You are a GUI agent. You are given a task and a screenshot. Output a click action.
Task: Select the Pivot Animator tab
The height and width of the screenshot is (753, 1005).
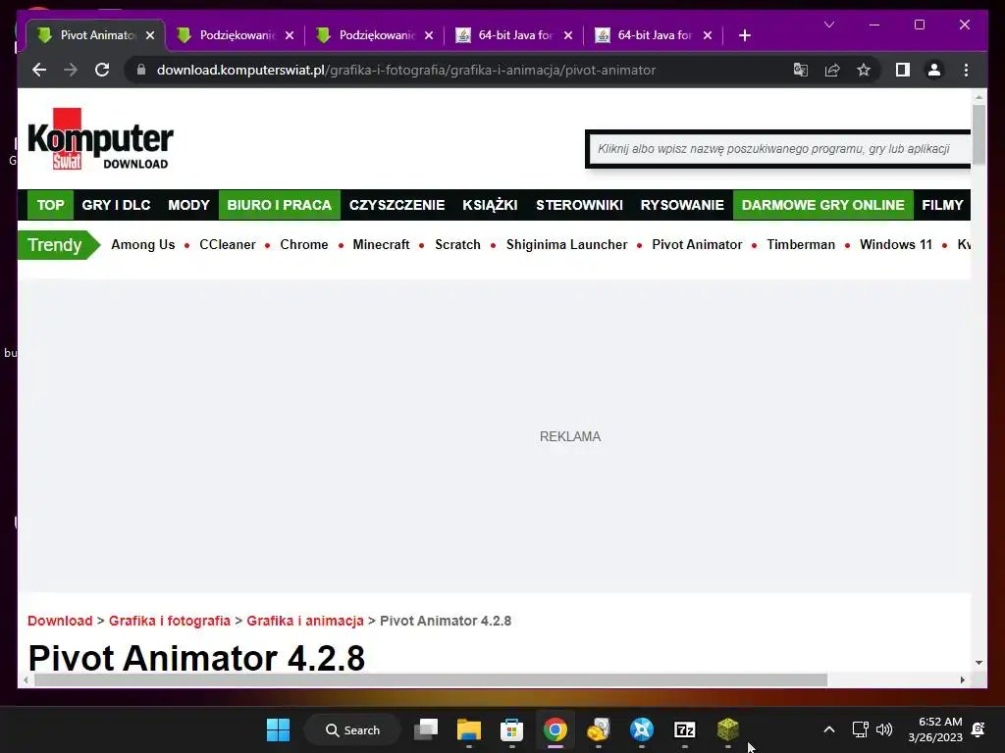click(x=96, y=35)
